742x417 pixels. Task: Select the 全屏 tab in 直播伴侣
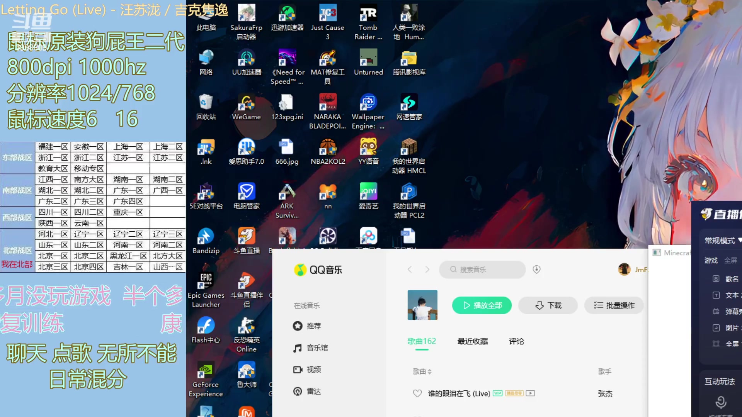pyautogui.click(x=730, y=261)
